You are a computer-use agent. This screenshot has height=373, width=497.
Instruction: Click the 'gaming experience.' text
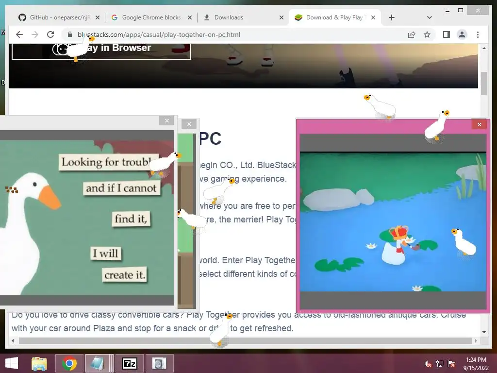pos(248,179)
